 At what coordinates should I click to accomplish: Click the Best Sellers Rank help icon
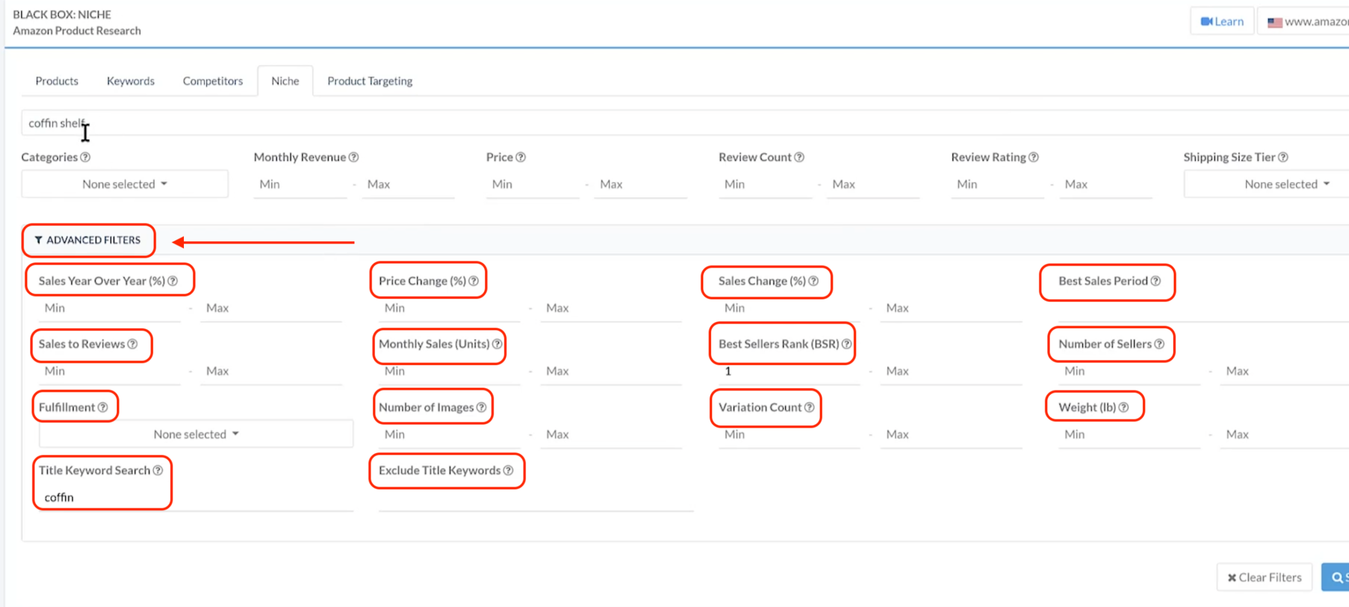(x=846, y=344)
